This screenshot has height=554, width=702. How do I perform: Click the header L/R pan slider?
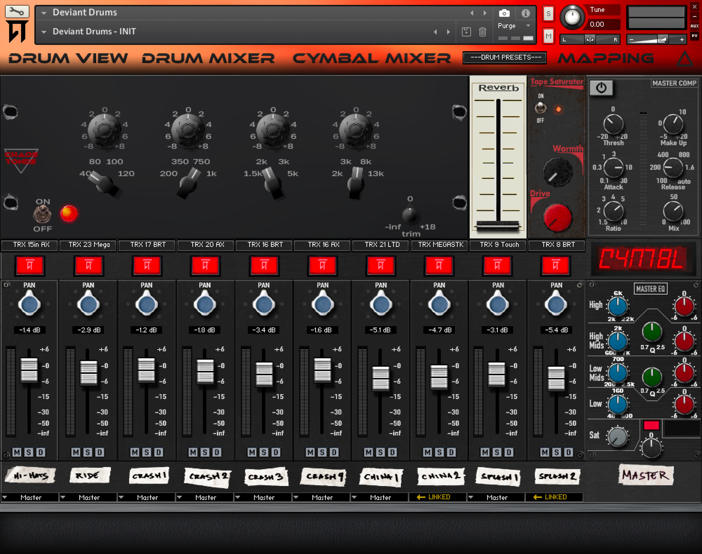(x=590, y=39)
